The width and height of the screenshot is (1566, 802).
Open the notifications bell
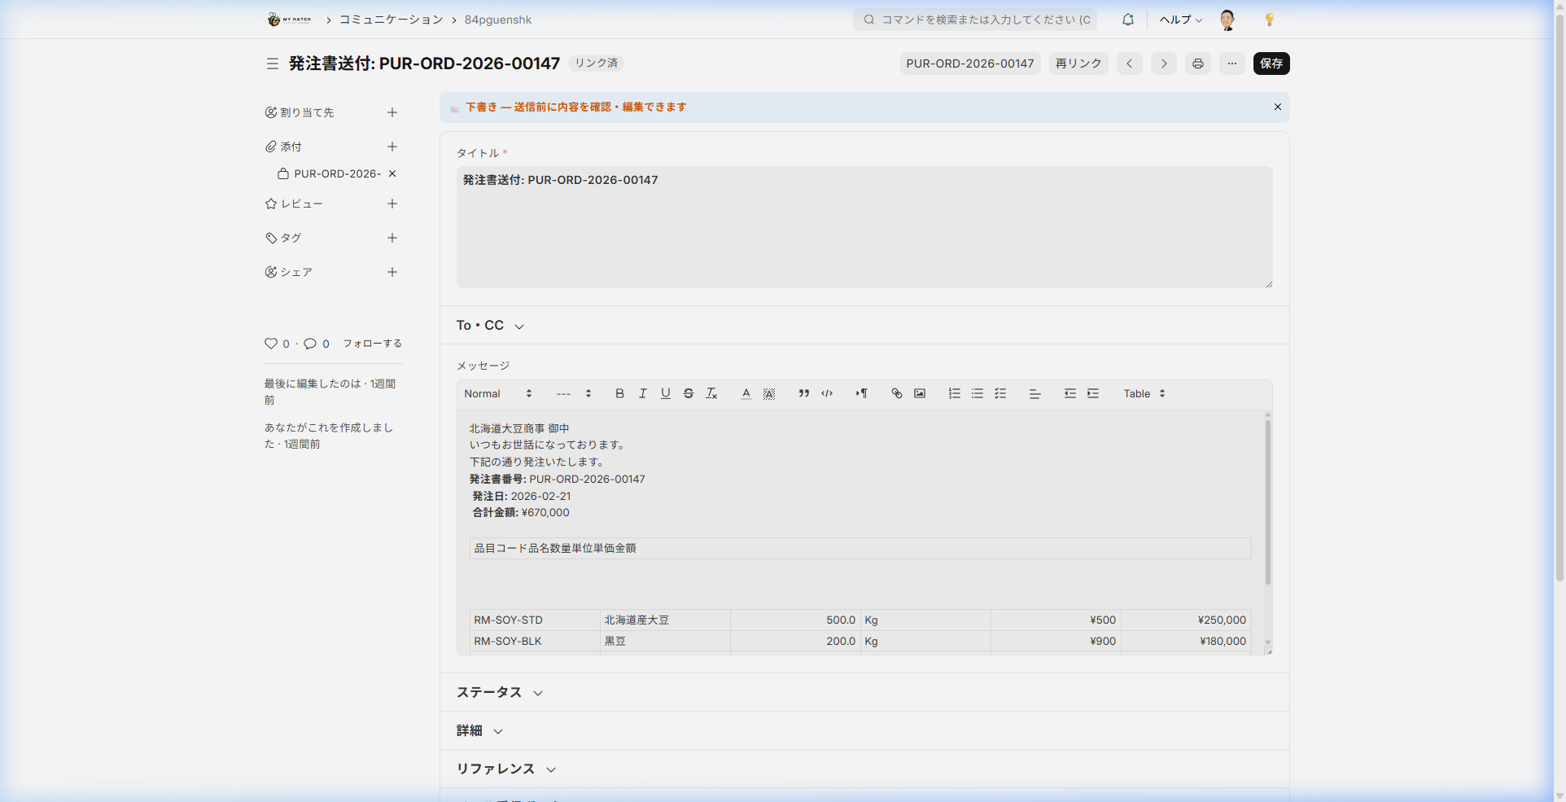pyautogui.click(x=1127, y=20)
